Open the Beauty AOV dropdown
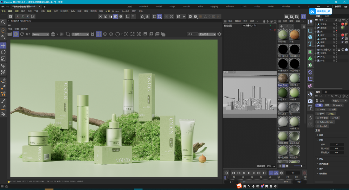Viewport: 349px width, 190px height. coord(40,34)
